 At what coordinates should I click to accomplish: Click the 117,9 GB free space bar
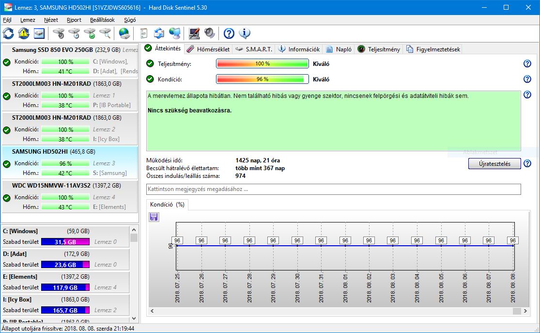click(65, 287)
